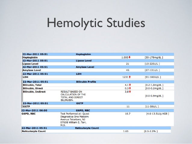Click Bilirubin Total value 4.1
This screenshot has height=144, width=192.
pos(126,85)
